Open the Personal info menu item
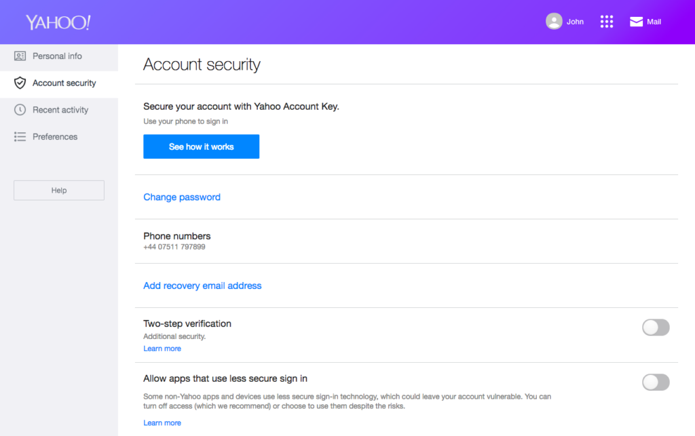Image resolution: width=695 pixels, height=436 pixels. [57, 56]
